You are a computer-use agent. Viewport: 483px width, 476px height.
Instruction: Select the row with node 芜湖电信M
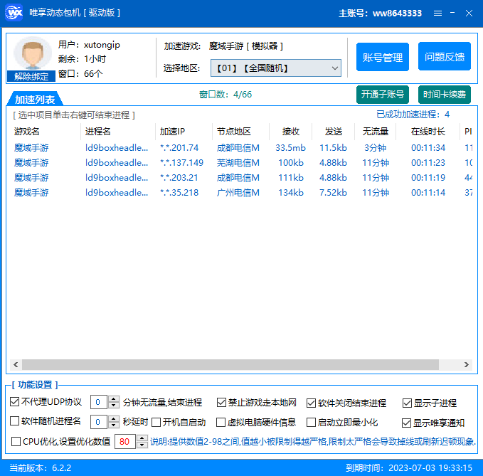242,162
